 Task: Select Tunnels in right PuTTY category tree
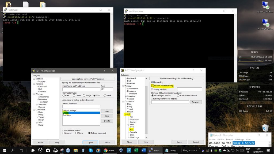133,132
